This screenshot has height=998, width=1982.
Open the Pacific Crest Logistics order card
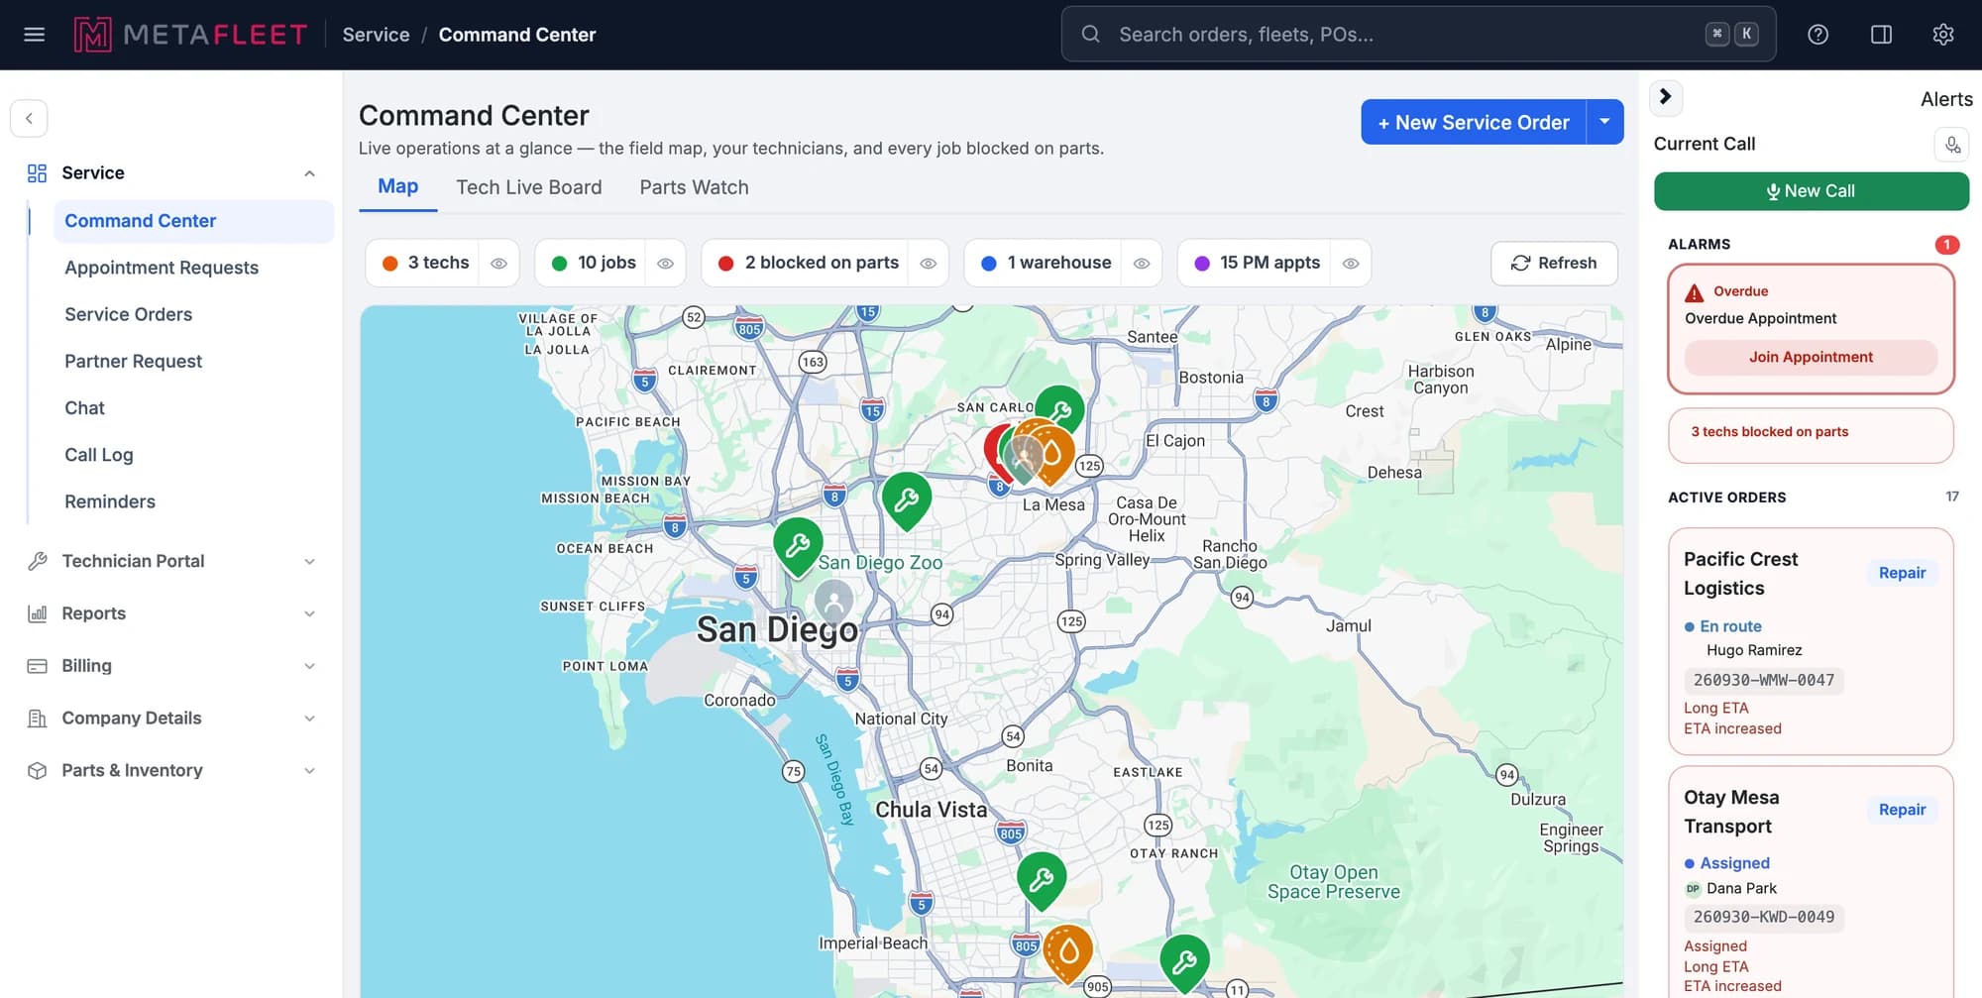pyautogui.click(x=1811, y=641)
